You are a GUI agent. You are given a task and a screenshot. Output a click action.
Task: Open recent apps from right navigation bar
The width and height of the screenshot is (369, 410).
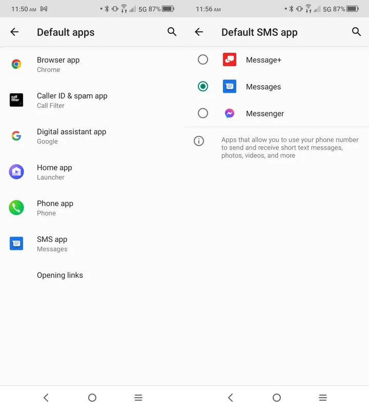pos(323,398)
